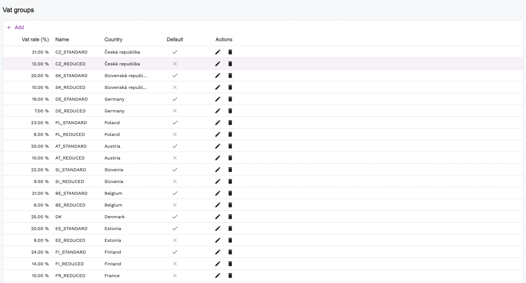This screenshot has height=283, width=526.
Task: Edit the BE_STANDARD VAT group
Action: [218, 193]
